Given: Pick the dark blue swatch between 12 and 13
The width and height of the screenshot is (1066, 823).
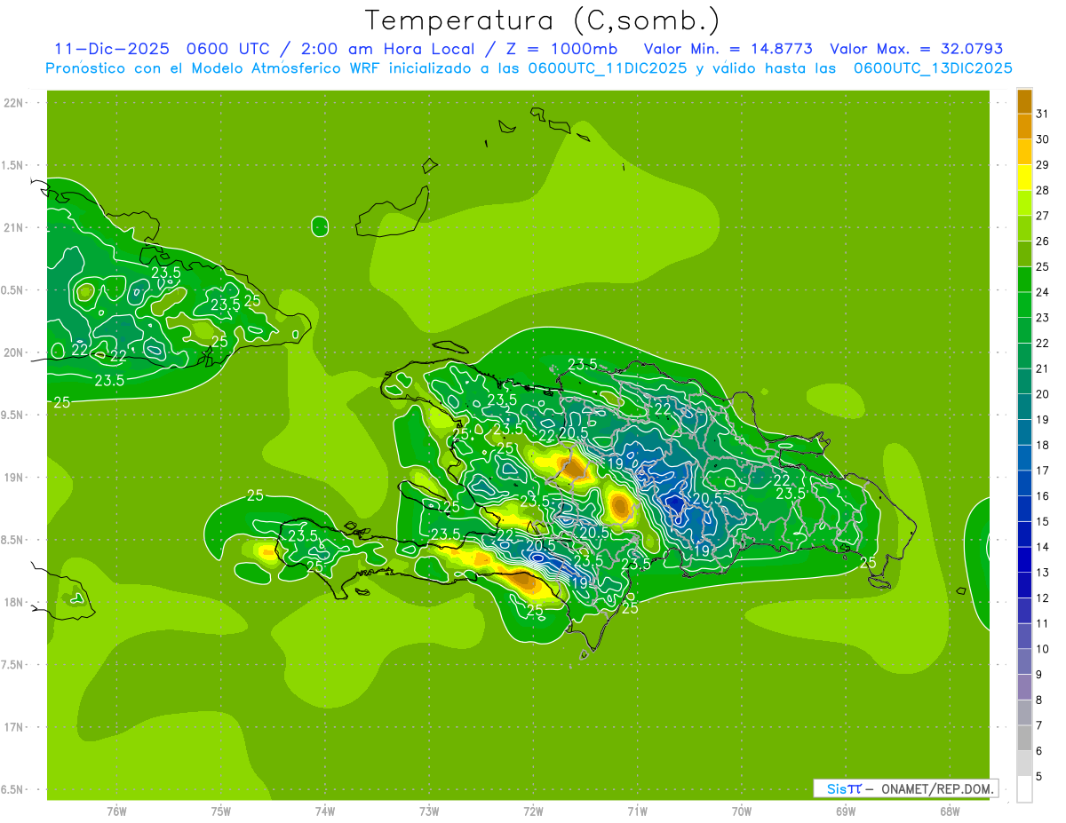Looking at the screenshot, I should point(1024,585).
